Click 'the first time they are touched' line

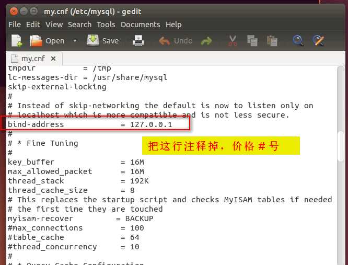(85, 209)
